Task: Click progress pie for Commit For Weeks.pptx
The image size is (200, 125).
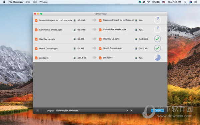Action: pos(157,29)
